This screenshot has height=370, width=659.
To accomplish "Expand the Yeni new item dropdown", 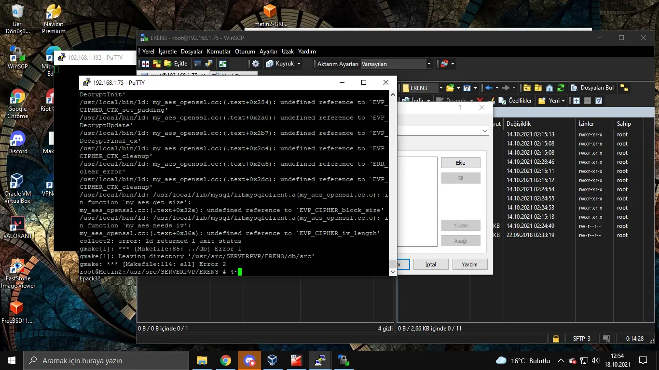I will pos(564,101).
